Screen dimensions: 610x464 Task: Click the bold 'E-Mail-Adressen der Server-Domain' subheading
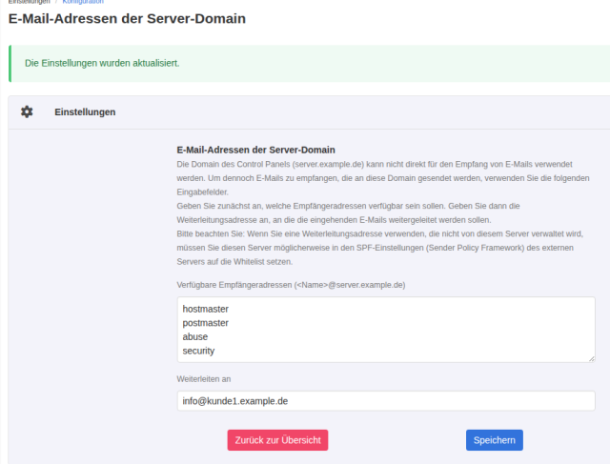tap(255, 151)
